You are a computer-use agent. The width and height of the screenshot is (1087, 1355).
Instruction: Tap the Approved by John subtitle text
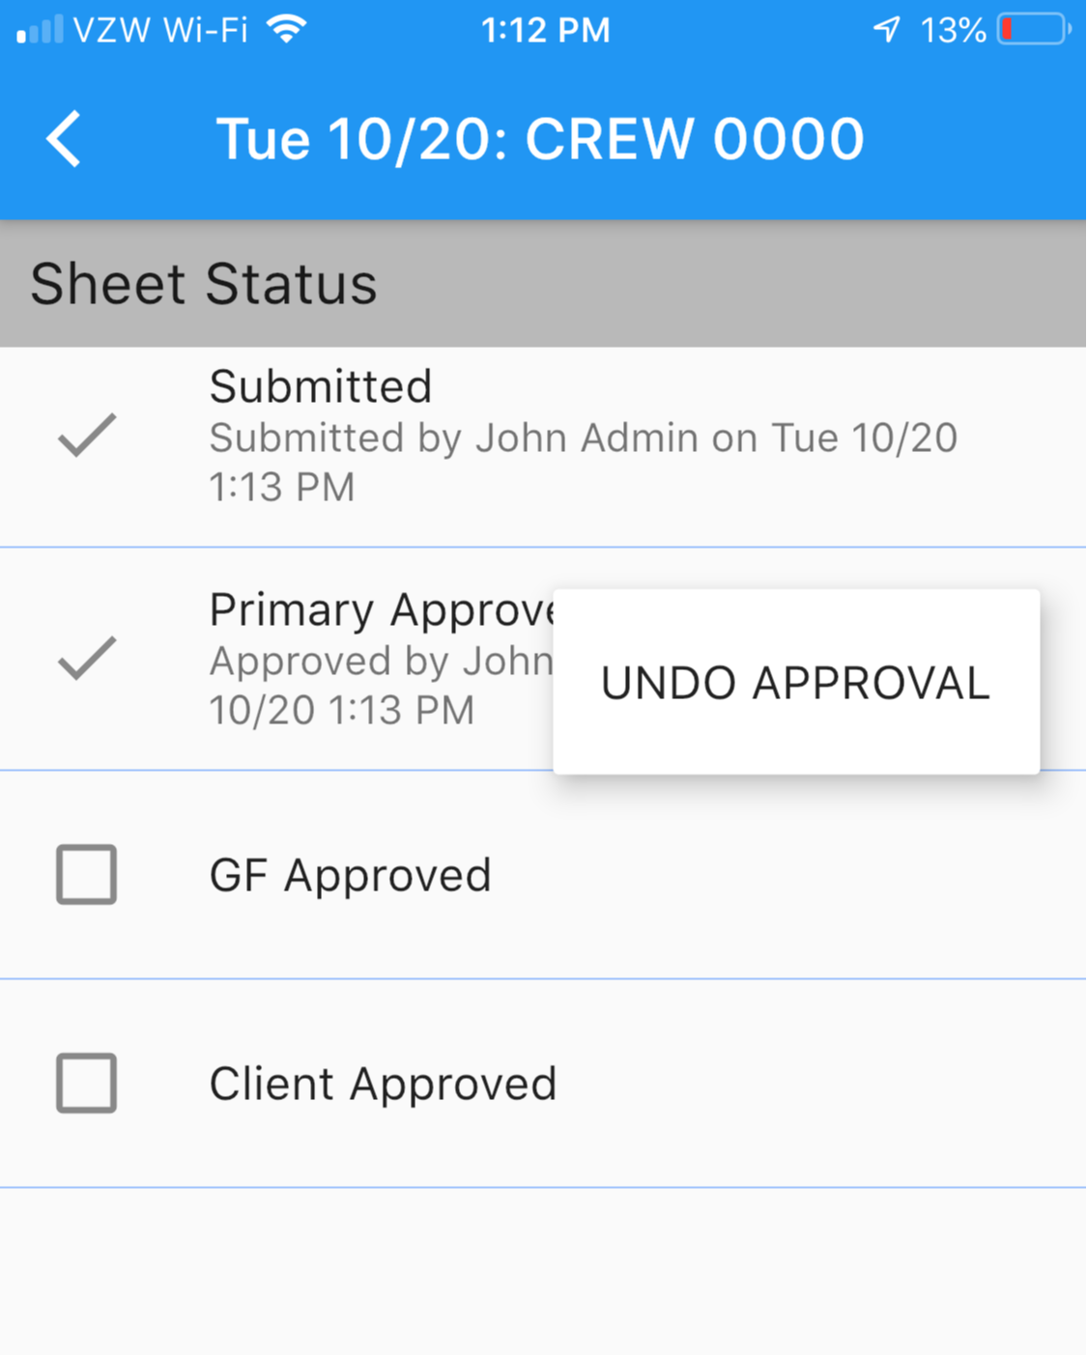pos(381,663)
